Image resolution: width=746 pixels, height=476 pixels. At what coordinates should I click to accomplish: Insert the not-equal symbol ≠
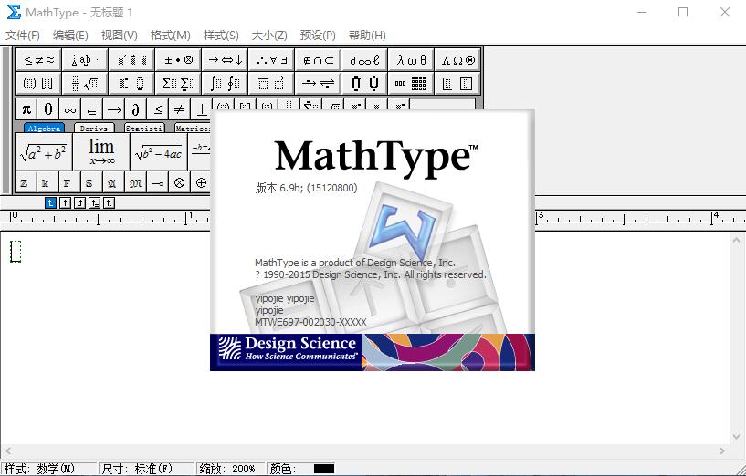pyautogui.click(x=180, y=109)
